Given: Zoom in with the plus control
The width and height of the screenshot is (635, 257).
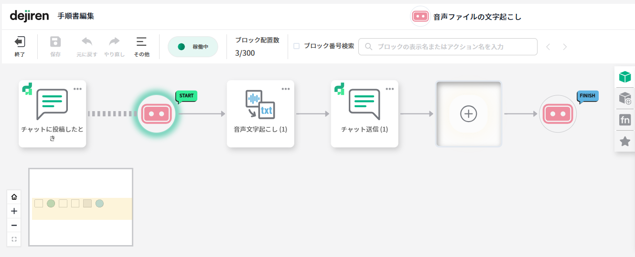Looking at the screenshot, I should coord(14,211).
